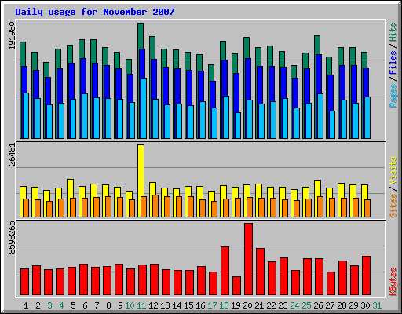Click day label 5 on the x-axis
Viewport: 402px width, 314px height.
coord(73,305)
